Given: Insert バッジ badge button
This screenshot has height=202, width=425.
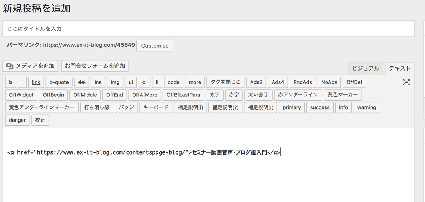Looking at the screenshot, I should 126,108.
